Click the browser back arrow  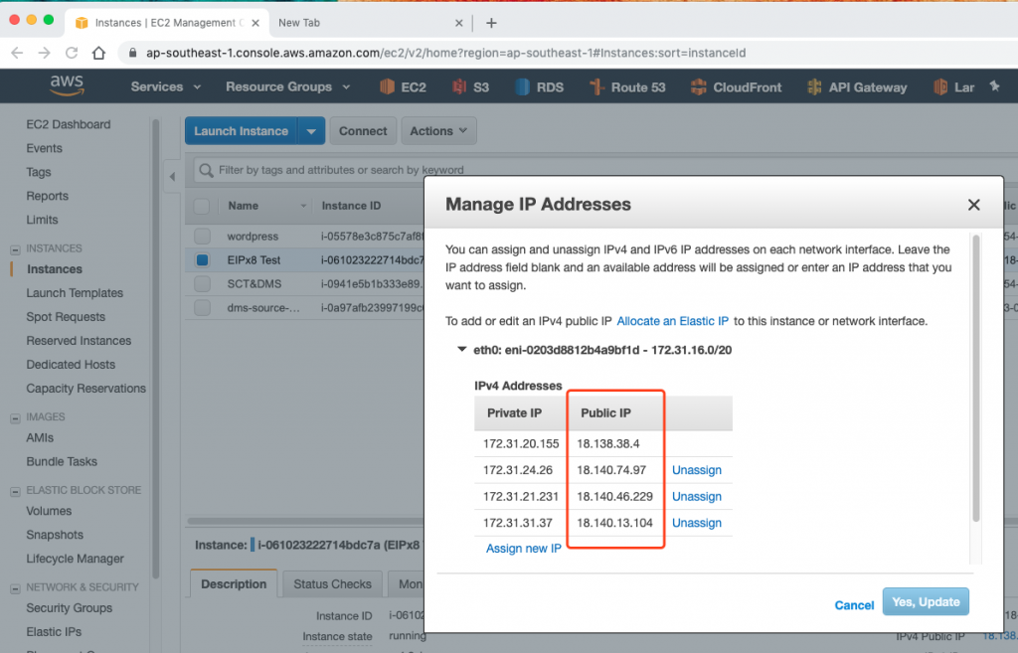18,53
